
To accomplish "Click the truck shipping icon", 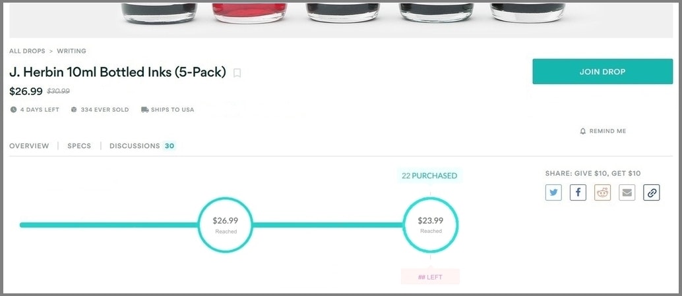I will pyautogui.click(x=144, y=110).
